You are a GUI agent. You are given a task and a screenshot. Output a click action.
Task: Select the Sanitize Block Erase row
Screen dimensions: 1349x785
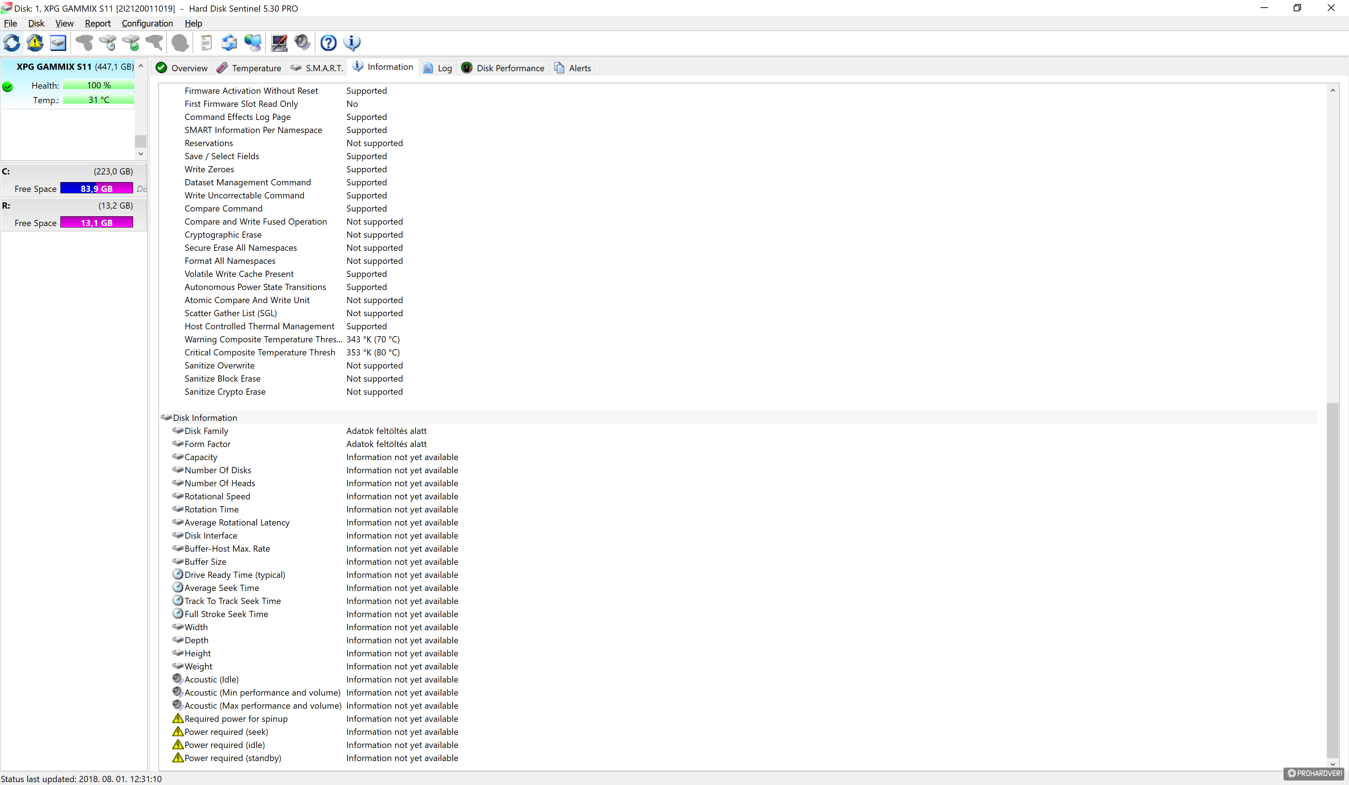pos(739,378)
